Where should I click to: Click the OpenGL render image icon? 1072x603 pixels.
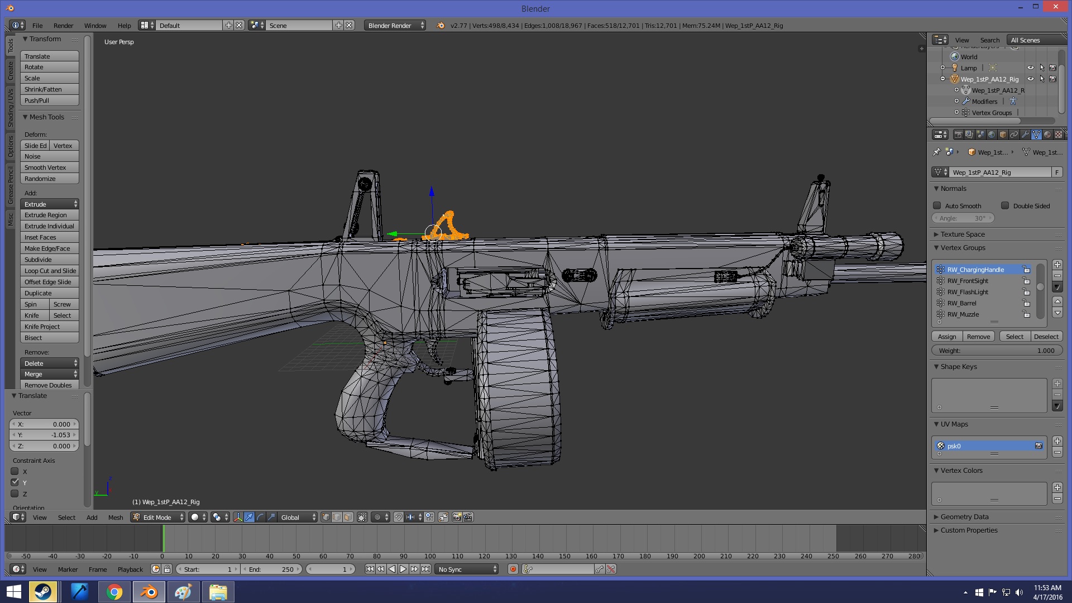coord(457,517)
